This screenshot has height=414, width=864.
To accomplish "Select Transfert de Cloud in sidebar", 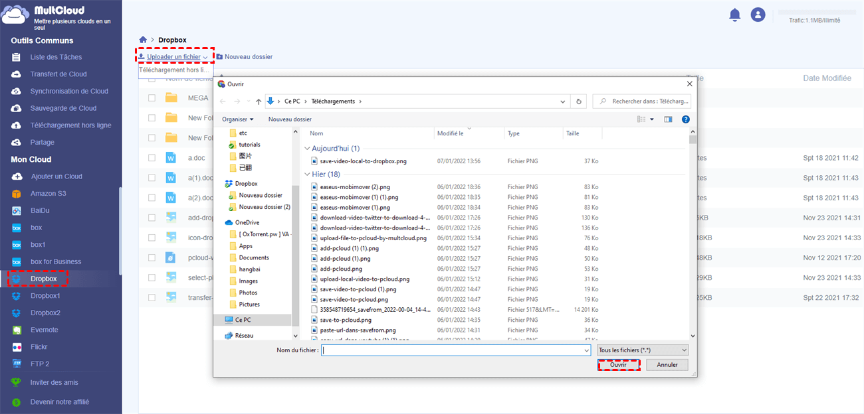I will click(x=58, y=74).
